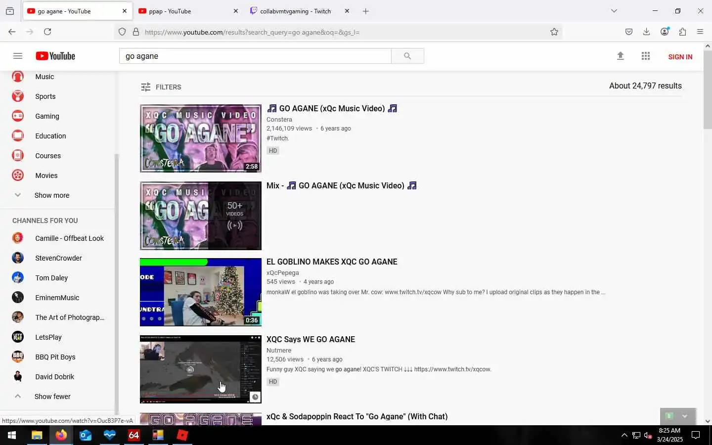Click the Education category icon
This screenshot has height=445, width=712.
point(18,136)
